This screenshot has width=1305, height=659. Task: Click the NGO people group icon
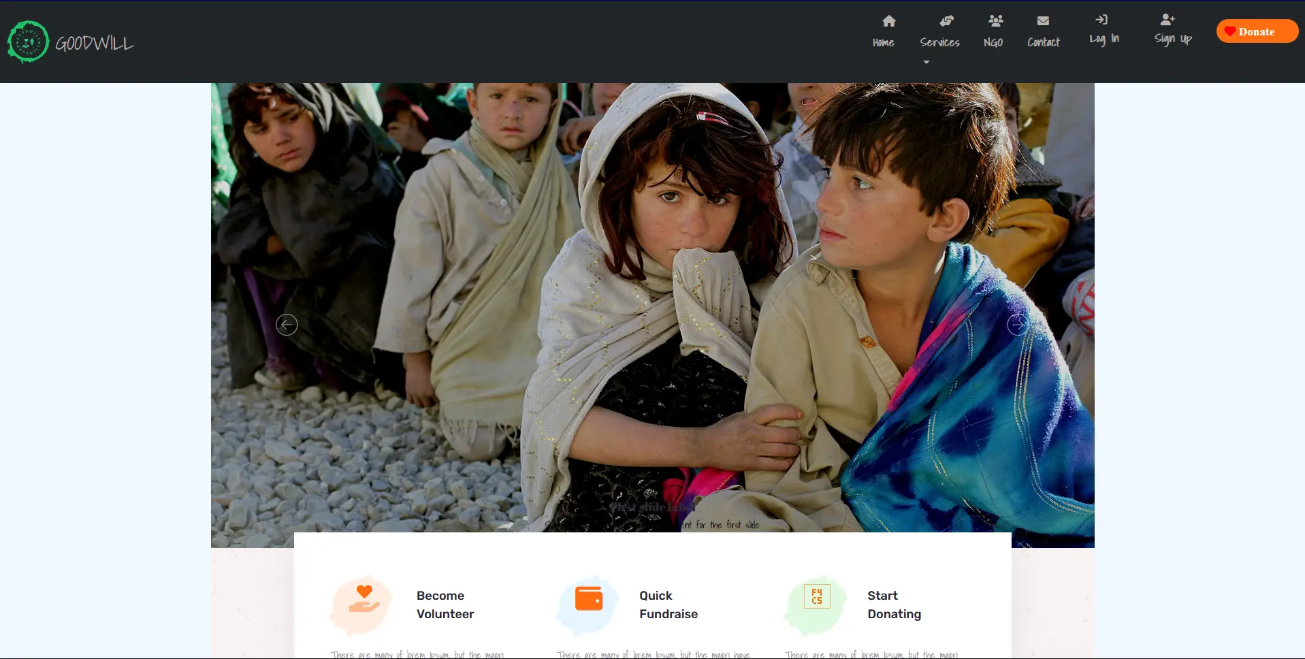pyautogui.click(x=995, y=21)
